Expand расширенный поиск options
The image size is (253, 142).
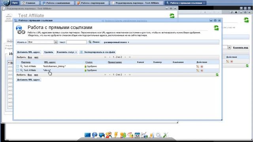pyautogui.click(x=116, y=42)
